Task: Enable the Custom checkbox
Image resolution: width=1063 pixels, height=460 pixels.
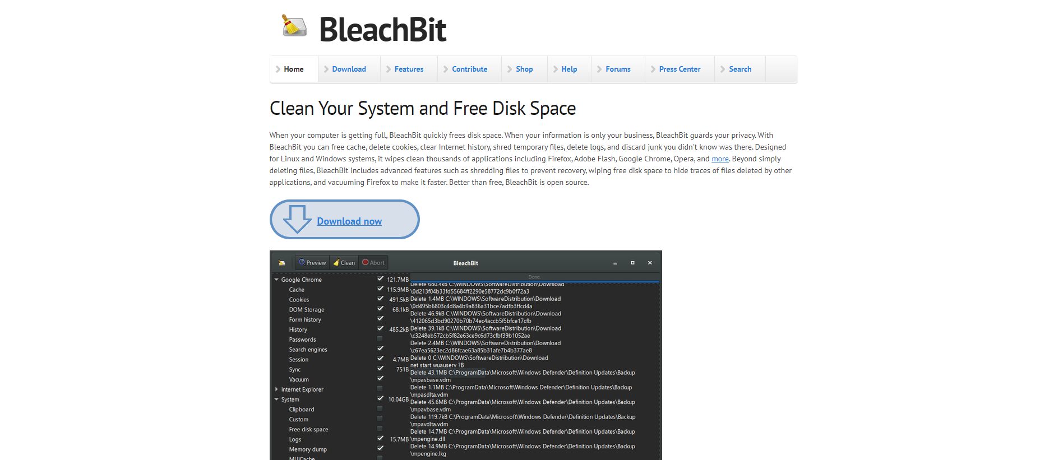Action: coord(380,419)
